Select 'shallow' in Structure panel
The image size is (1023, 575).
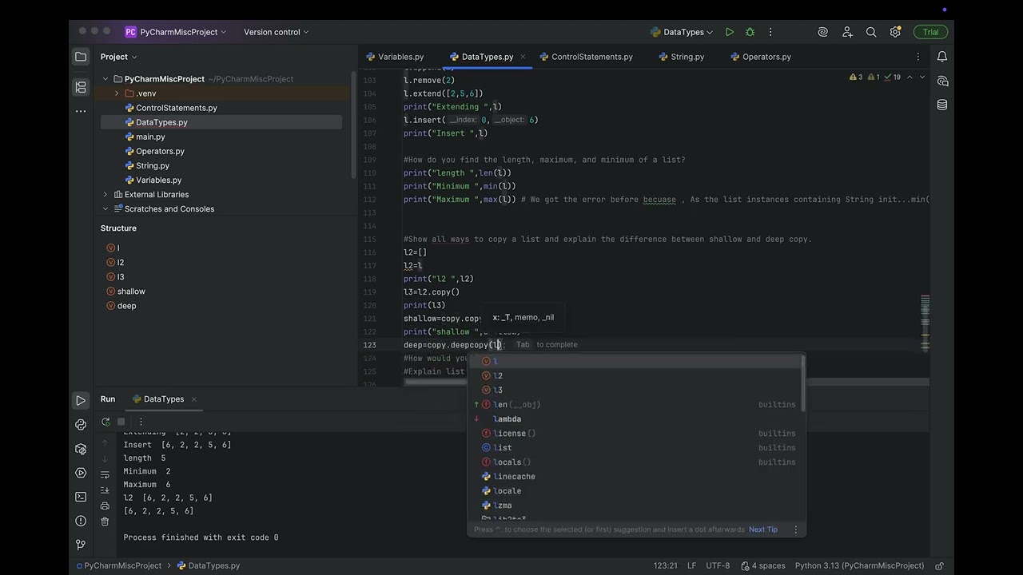[x=131, y=291]
